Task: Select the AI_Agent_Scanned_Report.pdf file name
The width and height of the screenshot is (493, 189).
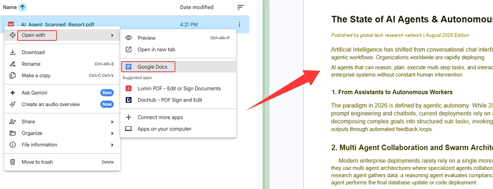Action: coord(58,25)
